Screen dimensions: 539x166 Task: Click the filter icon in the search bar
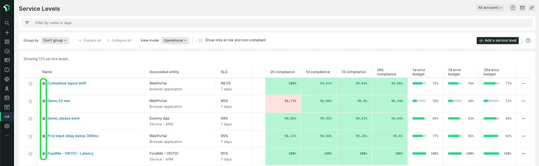pos(27,23)
